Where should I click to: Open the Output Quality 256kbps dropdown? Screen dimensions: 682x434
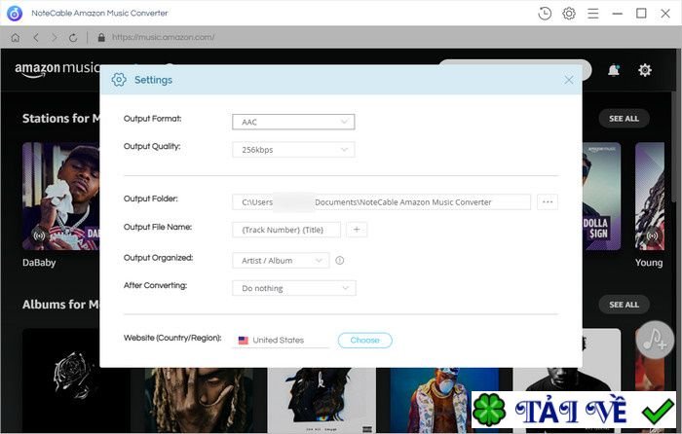tap(293, 150)
